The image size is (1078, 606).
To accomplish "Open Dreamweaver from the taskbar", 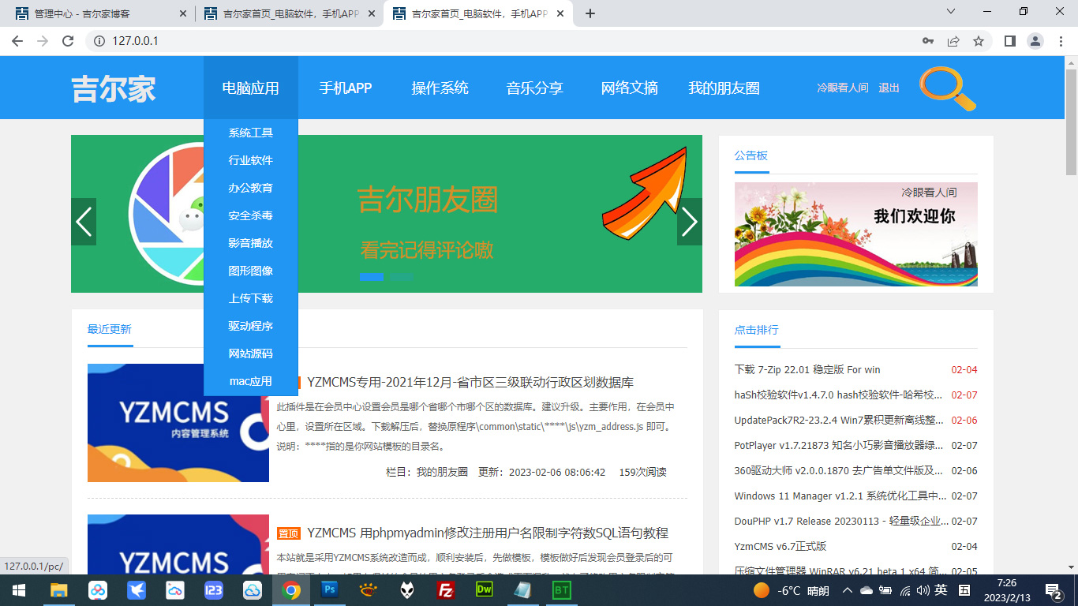I will [x=485, y=589].
